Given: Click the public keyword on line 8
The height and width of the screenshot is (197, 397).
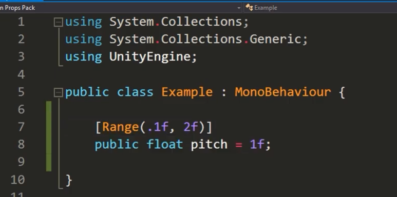Looking at the screenshot, I should coord(117,145).
